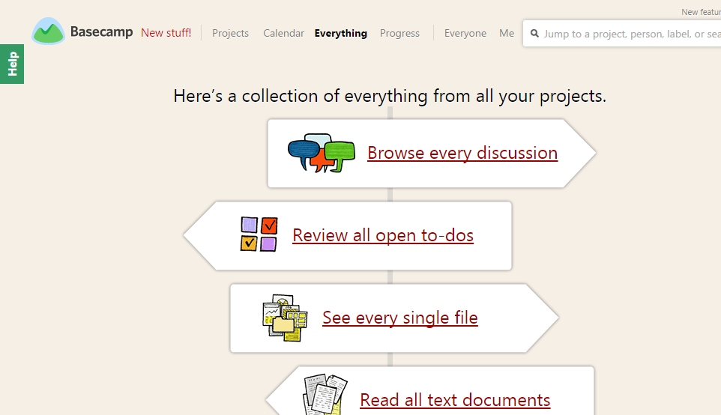Click the New features text at top right

(x=701, y=12)
